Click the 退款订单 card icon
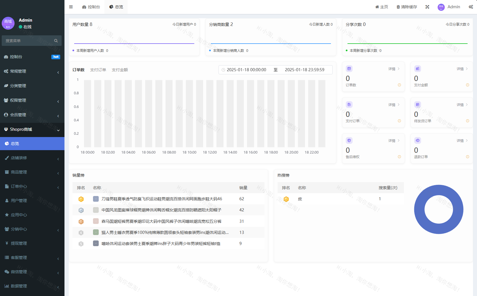Screen dimensions: 477x296 coord(418,140)
